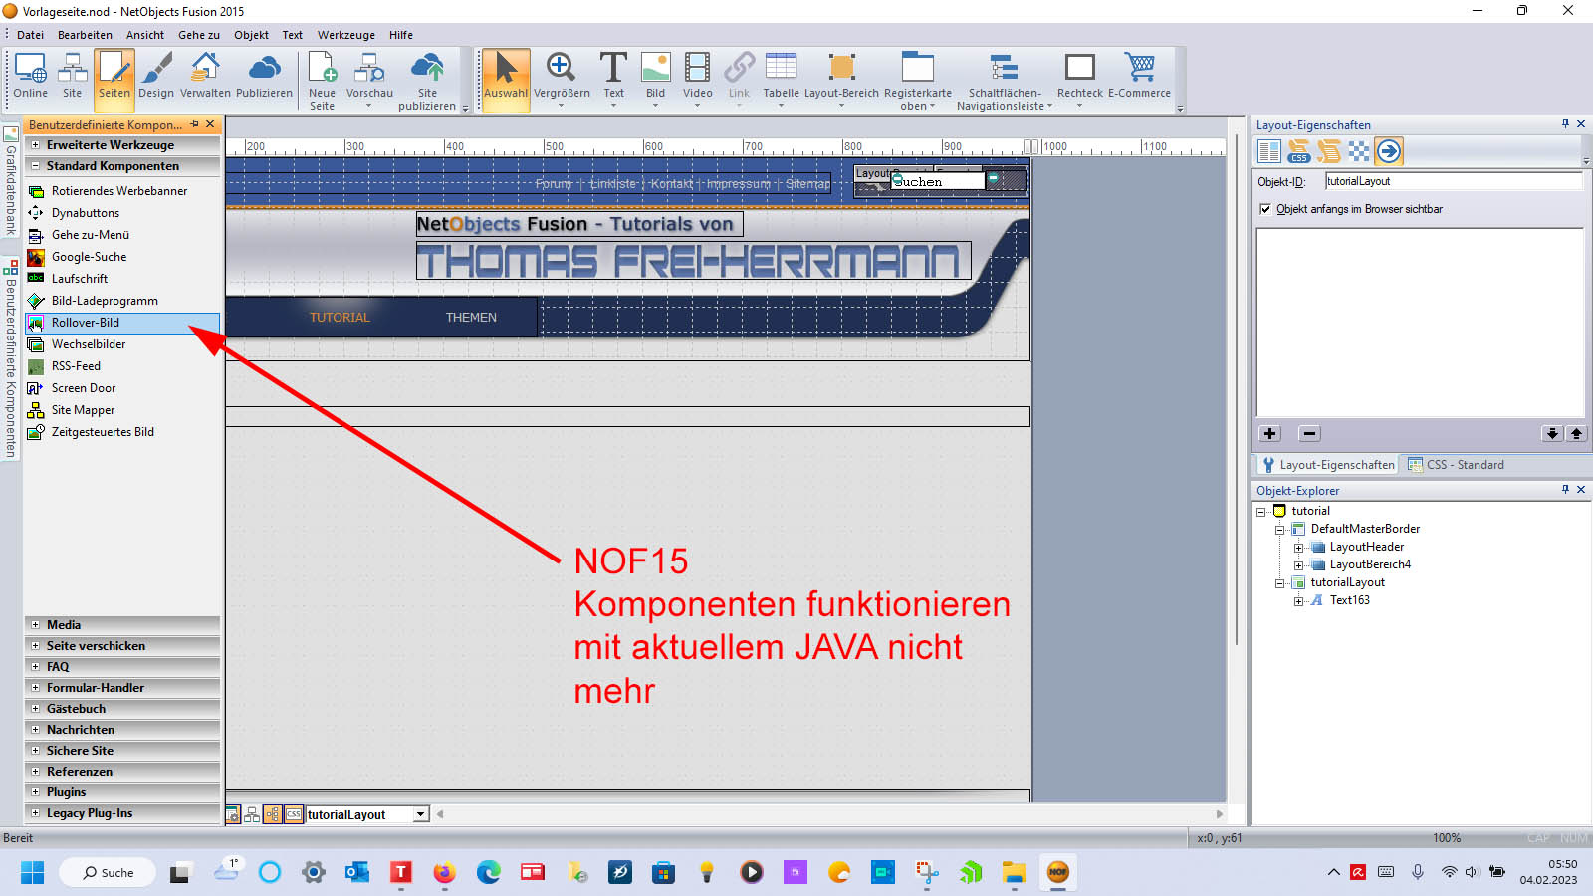Screen dimensions: 1593x896
Task: Click the move-down arrow button
Action: (1552, 434)
